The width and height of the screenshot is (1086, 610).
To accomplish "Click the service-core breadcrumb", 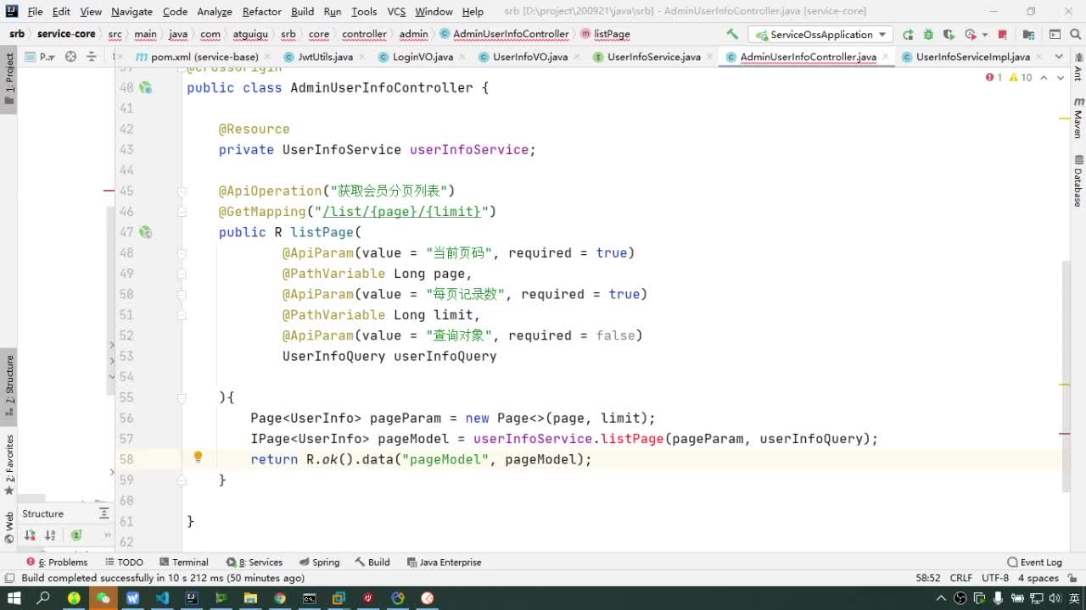I will (x=66, y=34).
